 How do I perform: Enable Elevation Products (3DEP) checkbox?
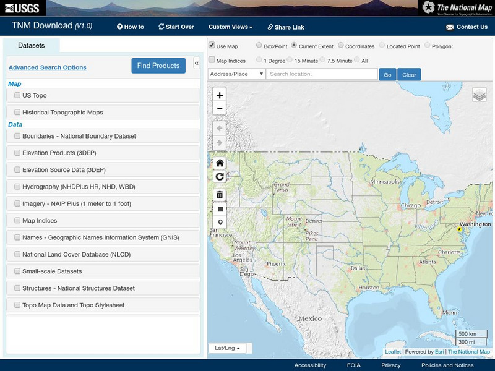pos(17,153)
